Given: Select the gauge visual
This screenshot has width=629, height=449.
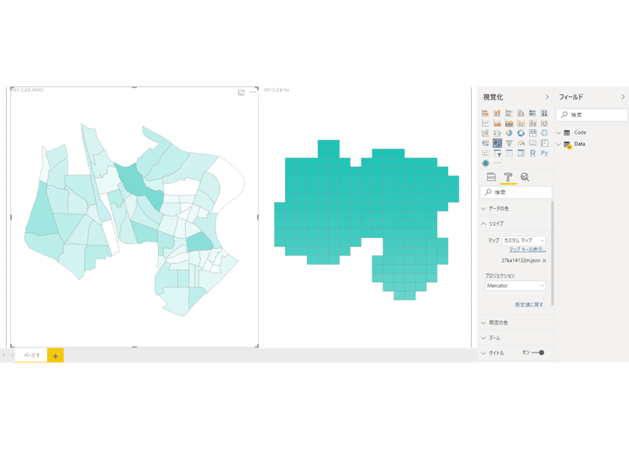Looking at the screenshot, I should click(521, 143).
